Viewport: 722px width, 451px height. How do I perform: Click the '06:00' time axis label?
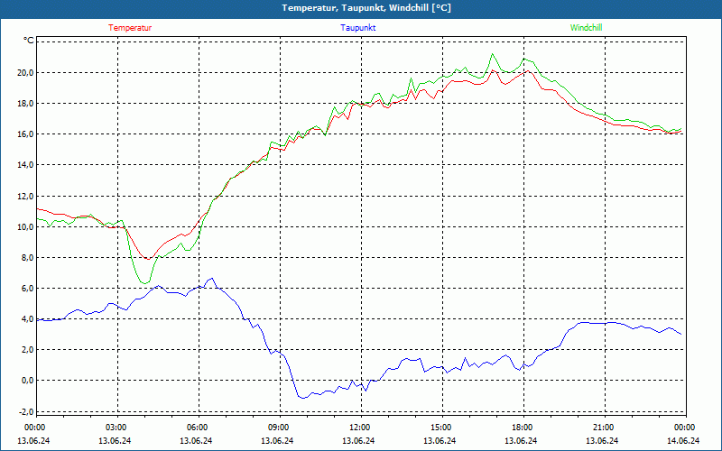coord(196,428)
